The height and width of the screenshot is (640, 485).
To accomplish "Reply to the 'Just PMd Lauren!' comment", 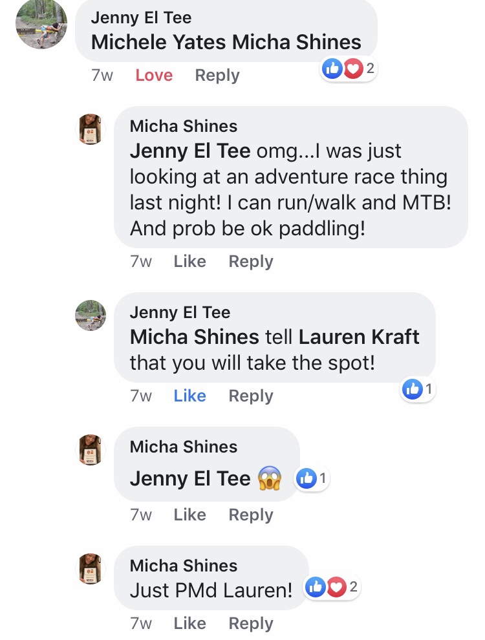I will click(x=251, y=624).
